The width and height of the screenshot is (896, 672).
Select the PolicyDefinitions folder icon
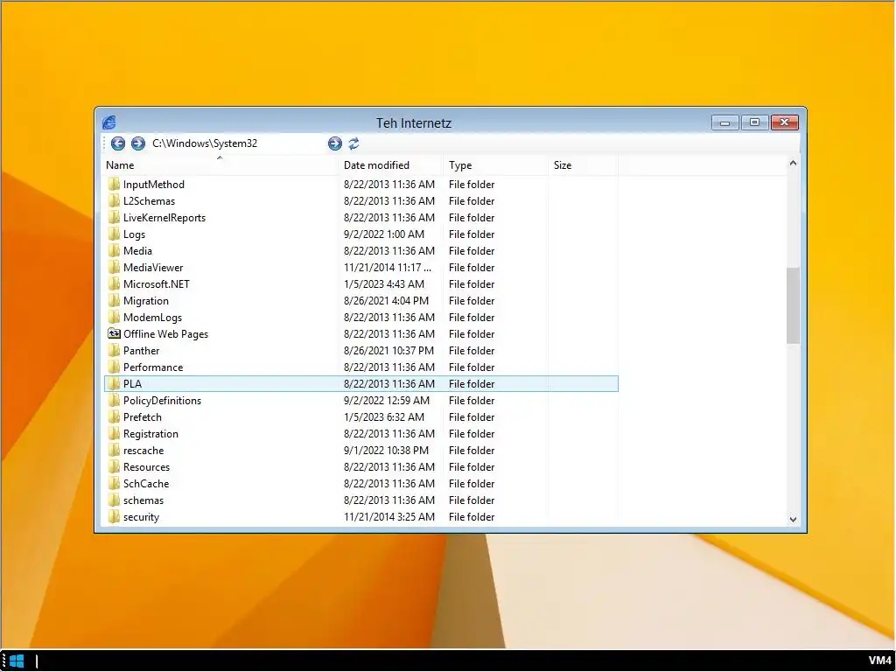pos(114,400)
